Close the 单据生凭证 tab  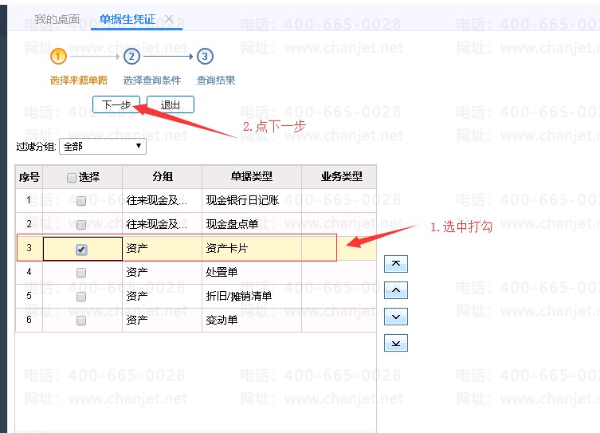coord(169,18)
